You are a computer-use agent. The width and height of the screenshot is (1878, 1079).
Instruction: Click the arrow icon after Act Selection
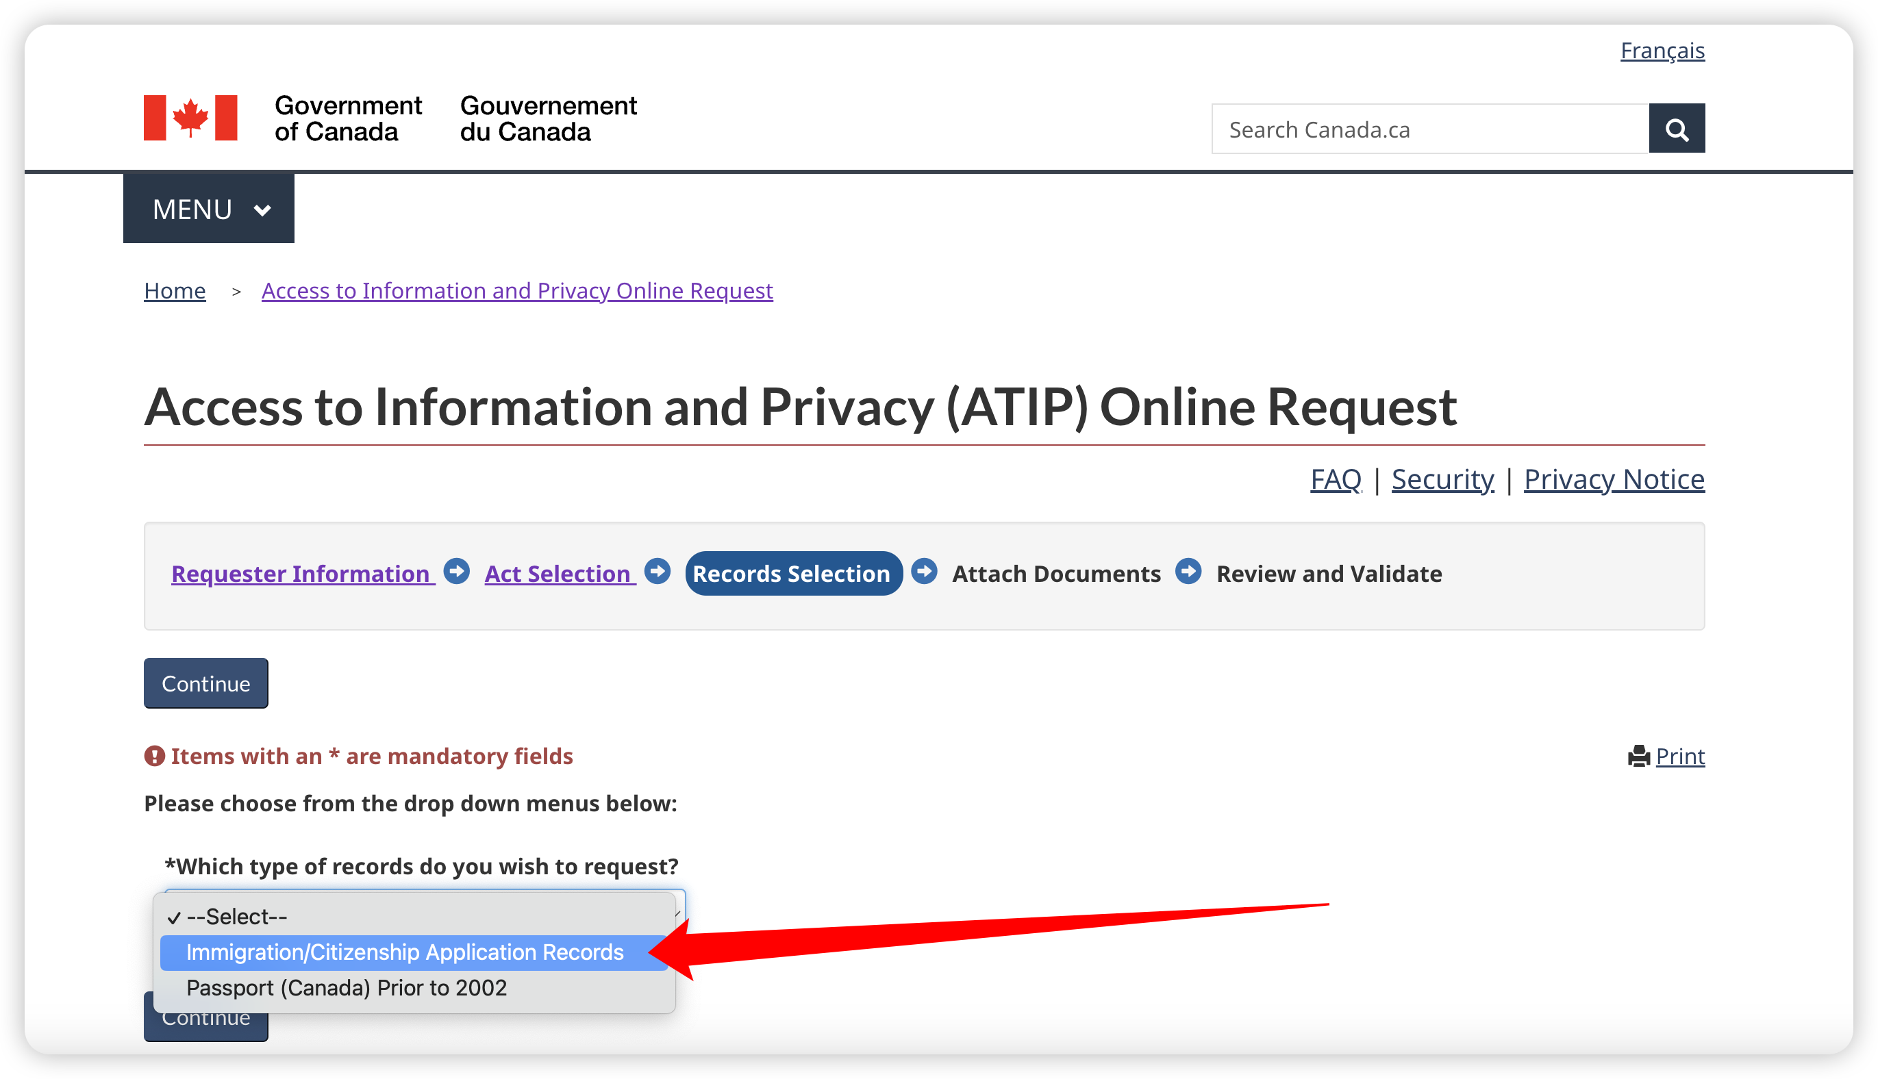click(658, 572)
